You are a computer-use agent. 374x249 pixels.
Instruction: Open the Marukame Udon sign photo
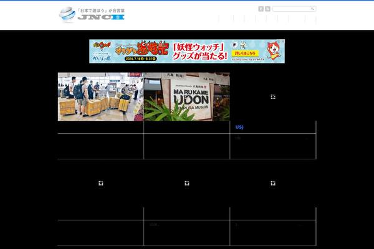tap(187, 96)
